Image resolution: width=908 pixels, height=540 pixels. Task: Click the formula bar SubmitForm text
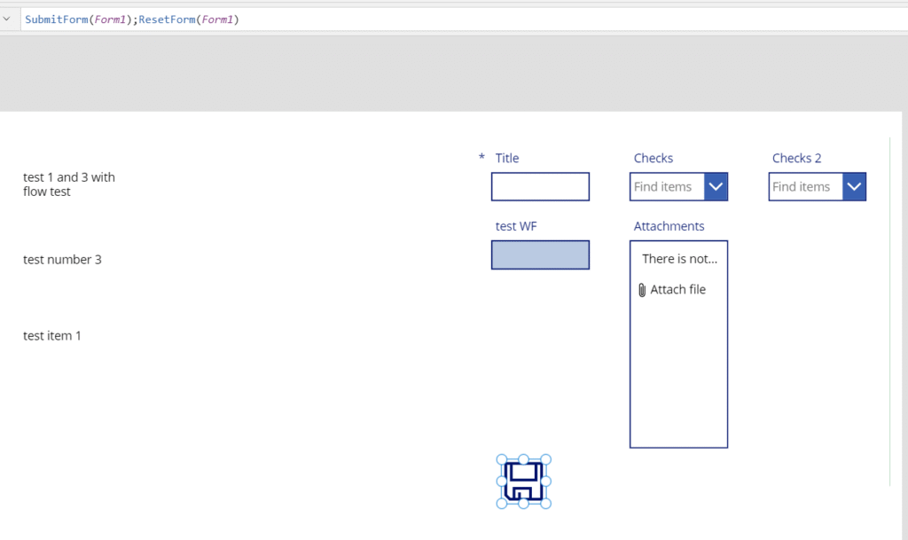[56, 20]
